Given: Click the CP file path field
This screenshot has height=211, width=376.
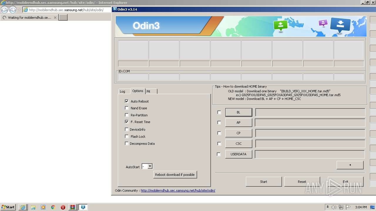Looking at the screenshot, I should 310,133.
